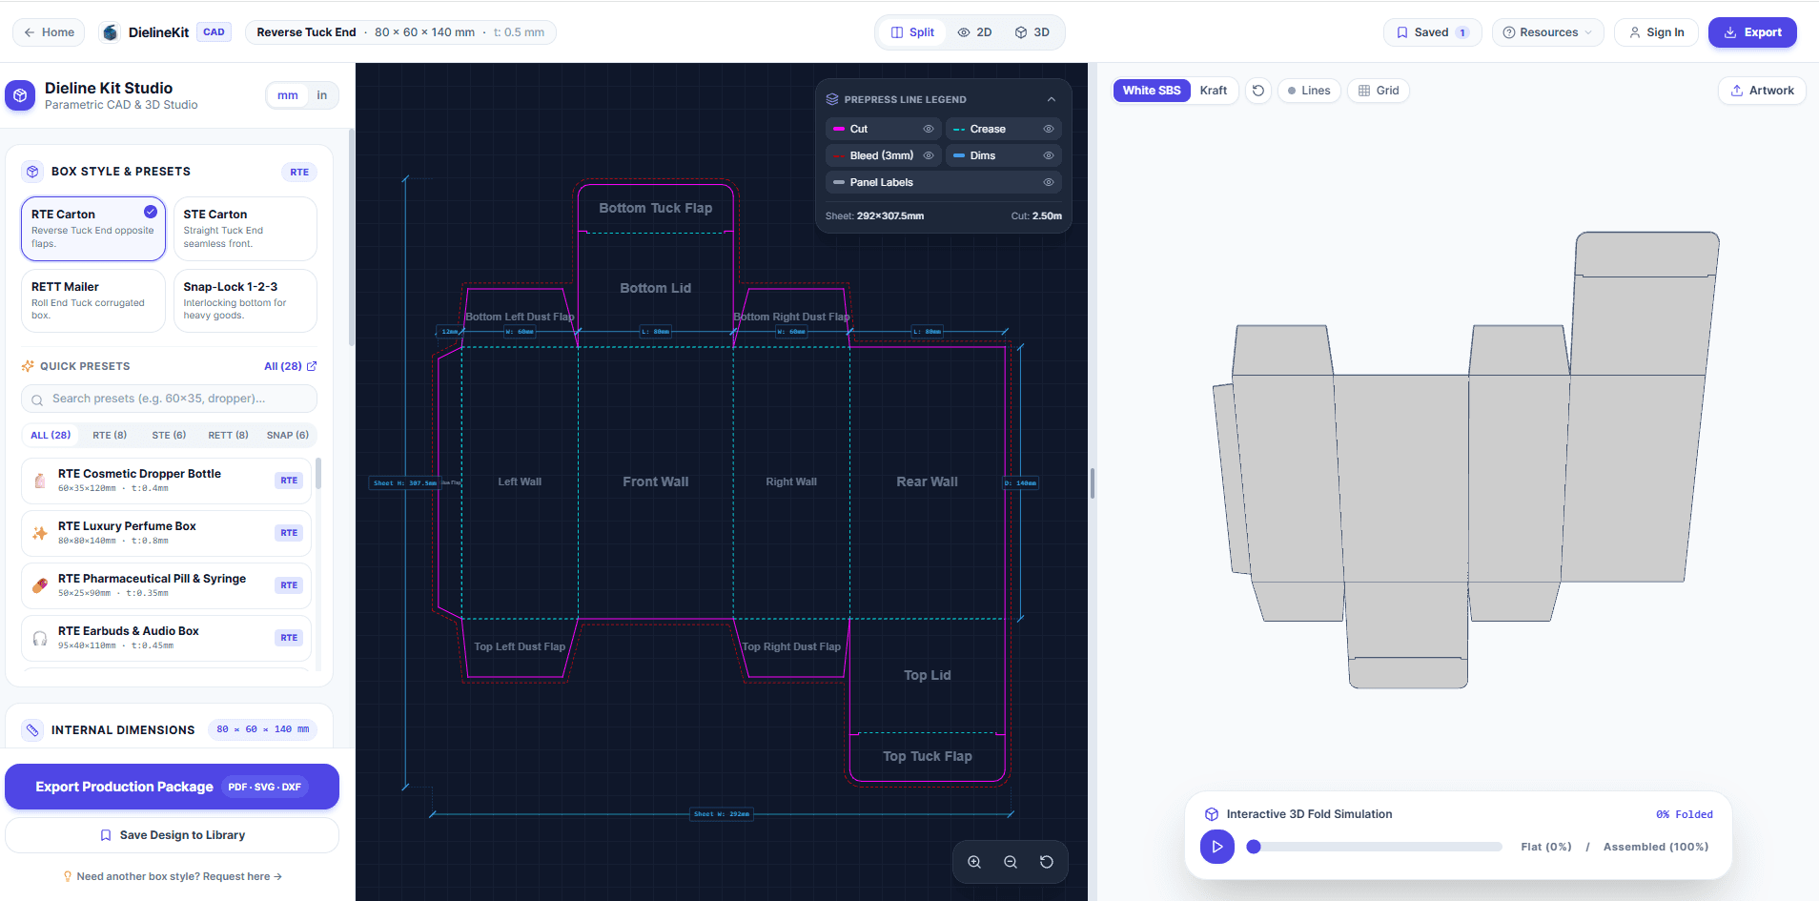Collapse the Prepress Line Legend panel

tap(1052, 99)
